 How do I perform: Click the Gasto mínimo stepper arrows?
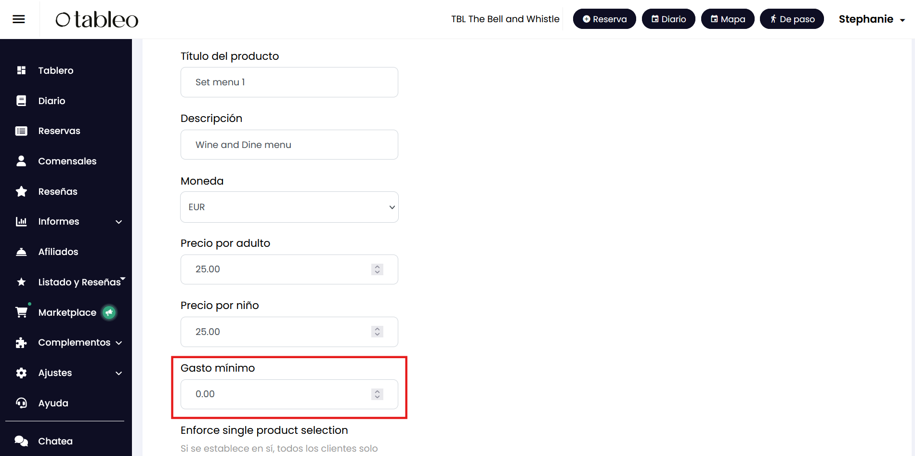click(x=378, y=394)
